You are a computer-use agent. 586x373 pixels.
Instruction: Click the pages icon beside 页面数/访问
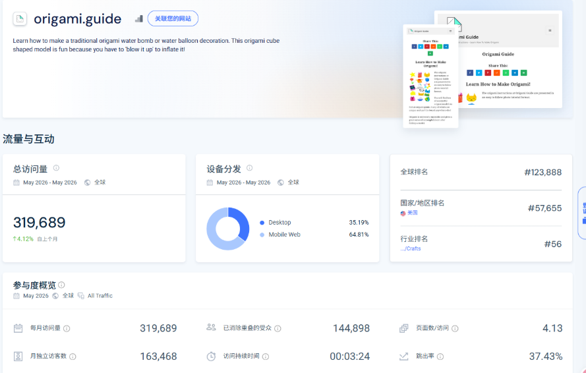pyautogui.click(x=404, y=328)
